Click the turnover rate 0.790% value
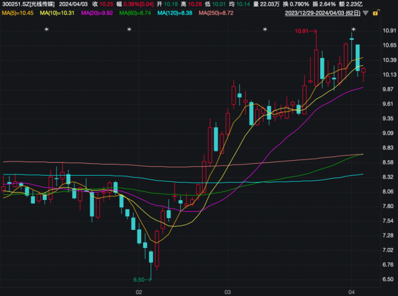398x296 pixels. [299, 4]
